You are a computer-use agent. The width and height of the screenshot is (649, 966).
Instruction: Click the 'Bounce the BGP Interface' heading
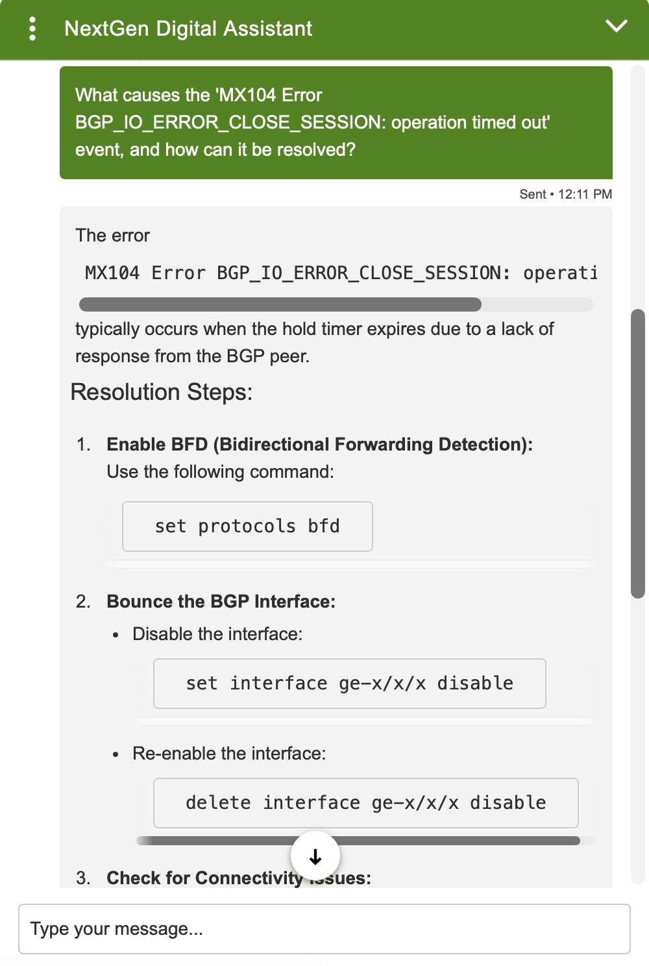(221, 601)
